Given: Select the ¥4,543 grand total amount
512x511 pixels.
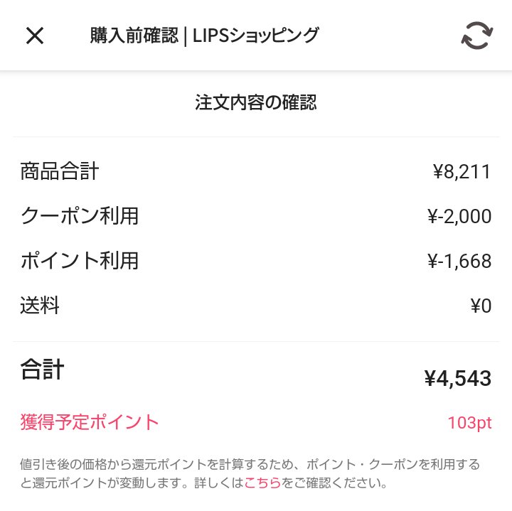Looking at the screenshot, I should [x=457, y=378].
